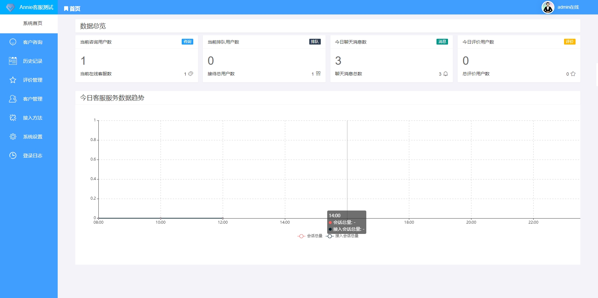Click the 客户管理 person icon

pos(13,99)
